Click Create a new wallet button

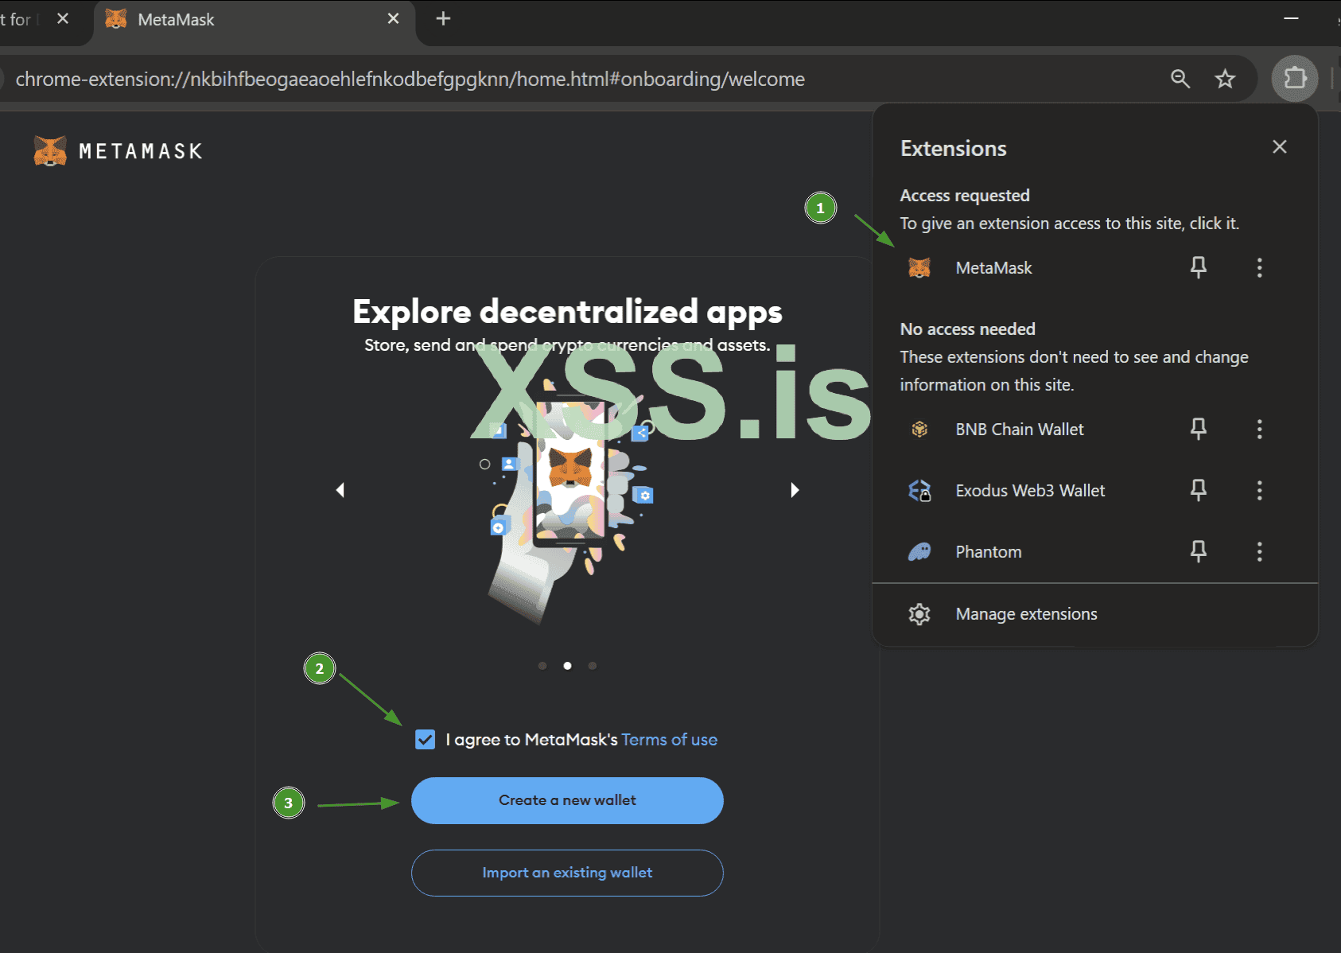[567, 800]
